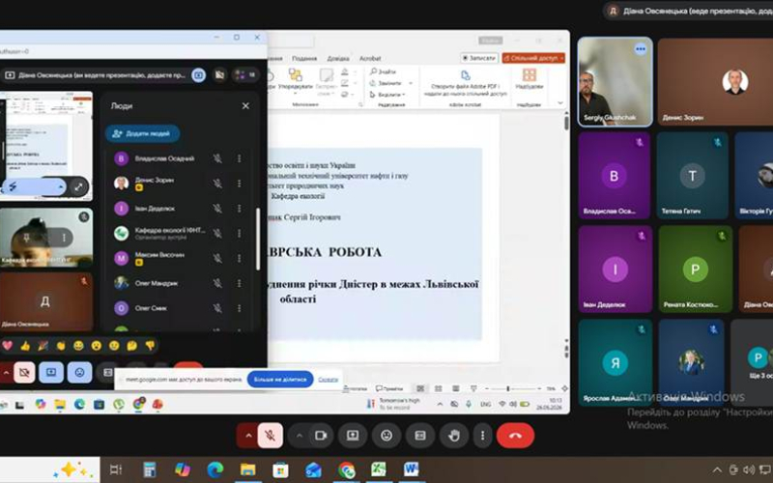Image resolution: width=773 pixels, height=483 pixels.
Task: Open the Виділити dropdown in PowerPoint
Action: pos(388,95)
